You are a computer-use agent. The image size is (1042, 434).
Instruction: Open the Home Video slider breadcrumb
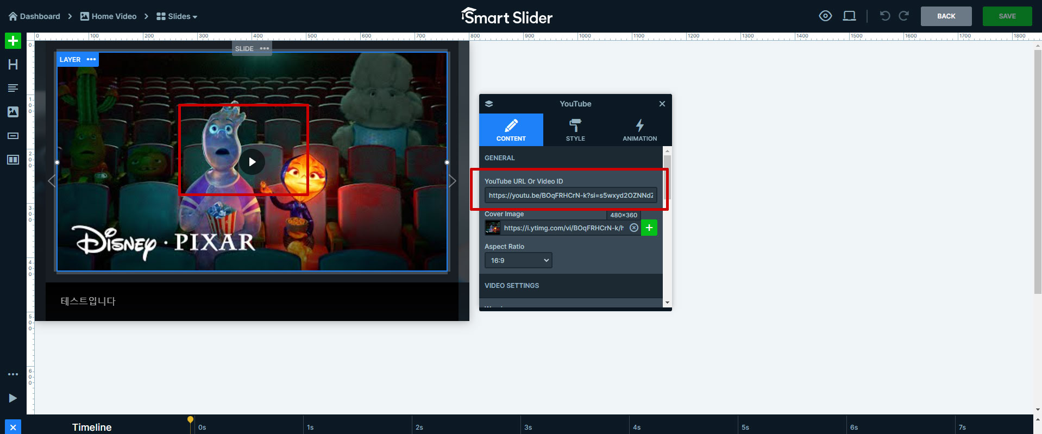(108, 16)
